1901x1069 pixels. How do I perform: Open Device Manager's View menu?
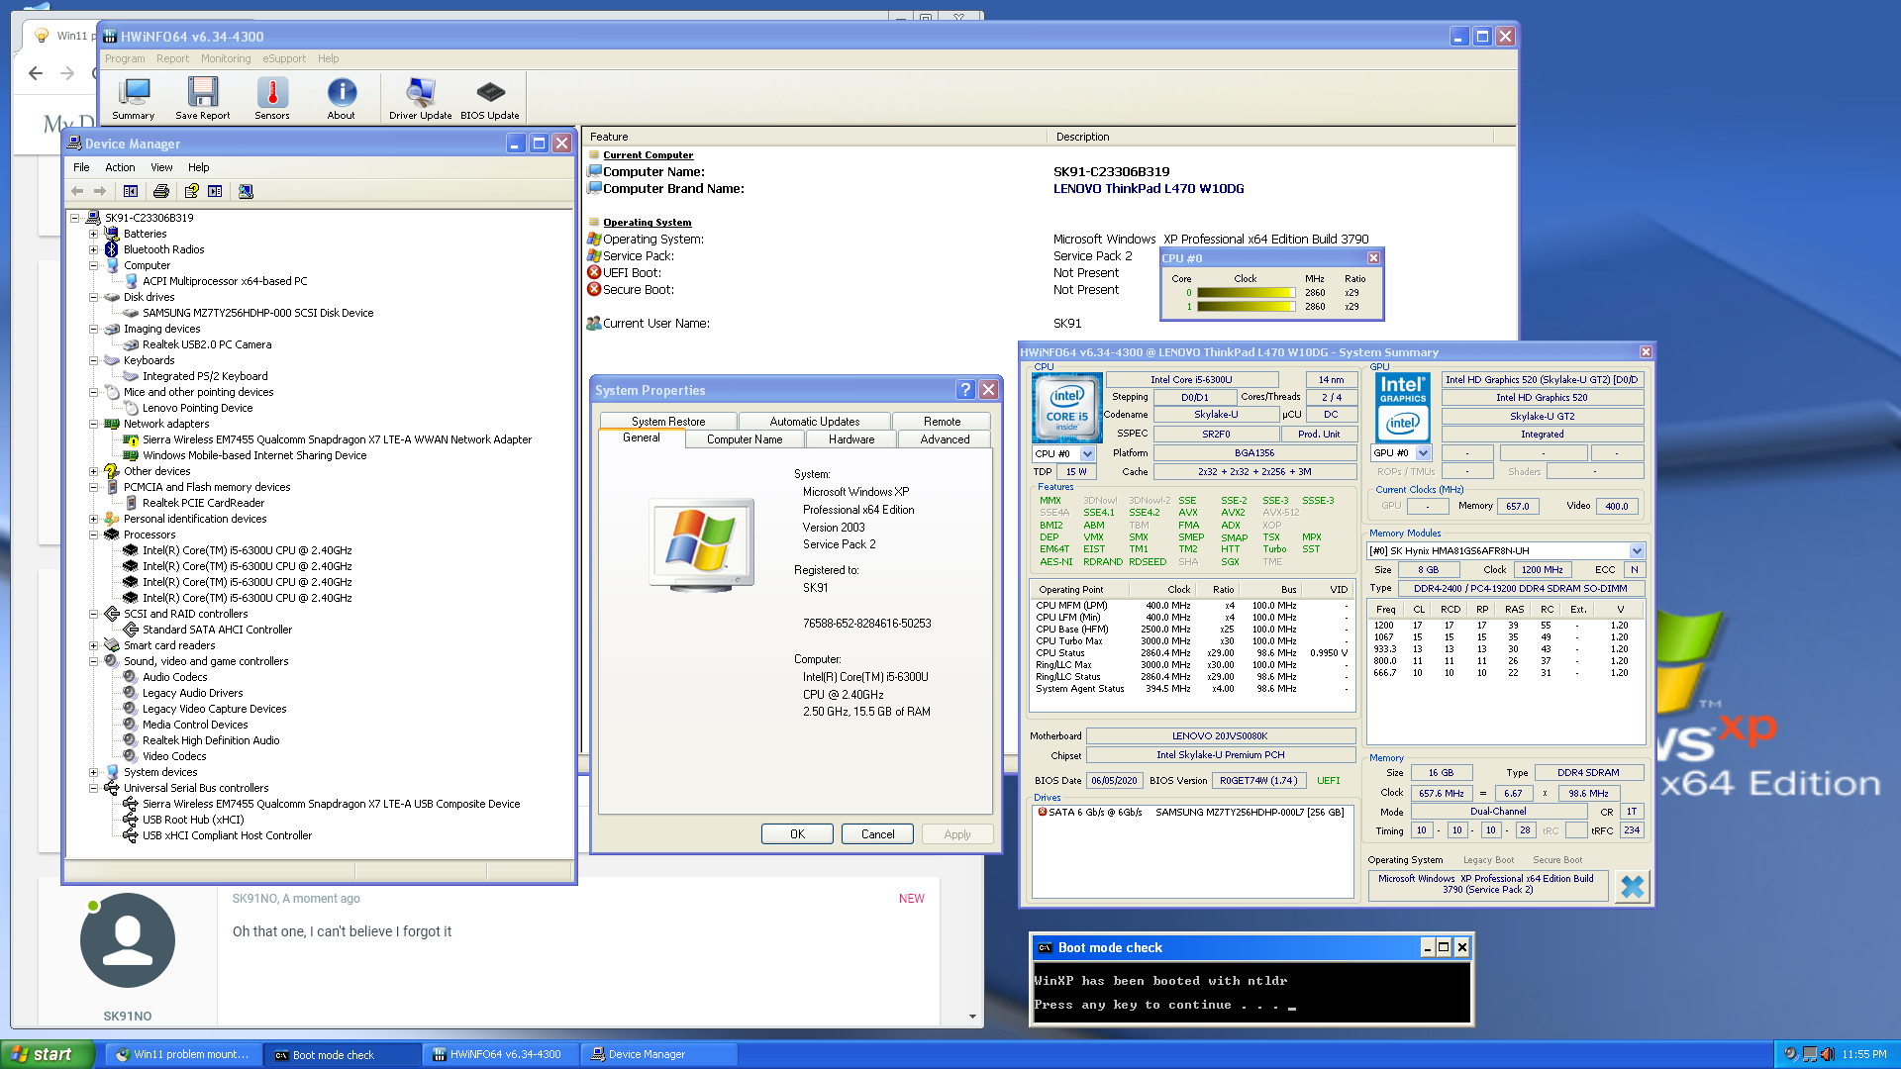161,167
